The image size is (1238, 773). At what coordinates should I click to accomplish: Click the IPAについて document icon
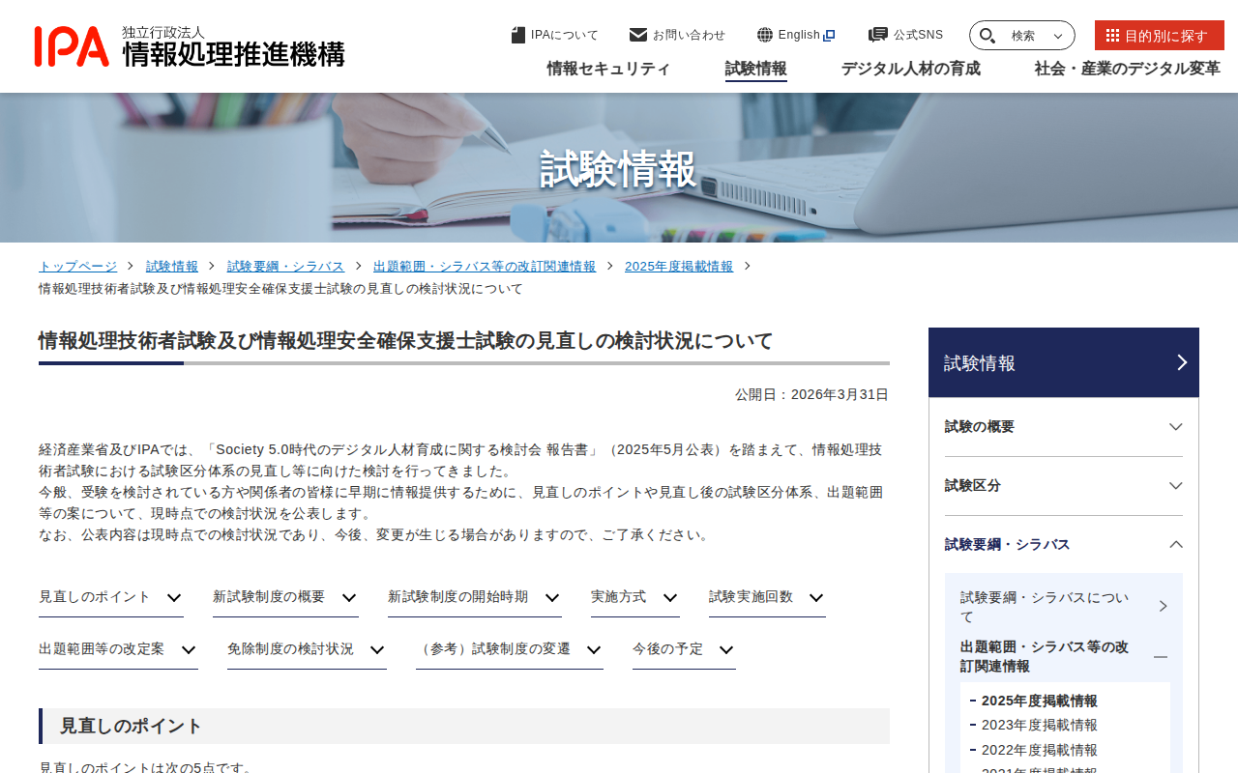point(518,35)
